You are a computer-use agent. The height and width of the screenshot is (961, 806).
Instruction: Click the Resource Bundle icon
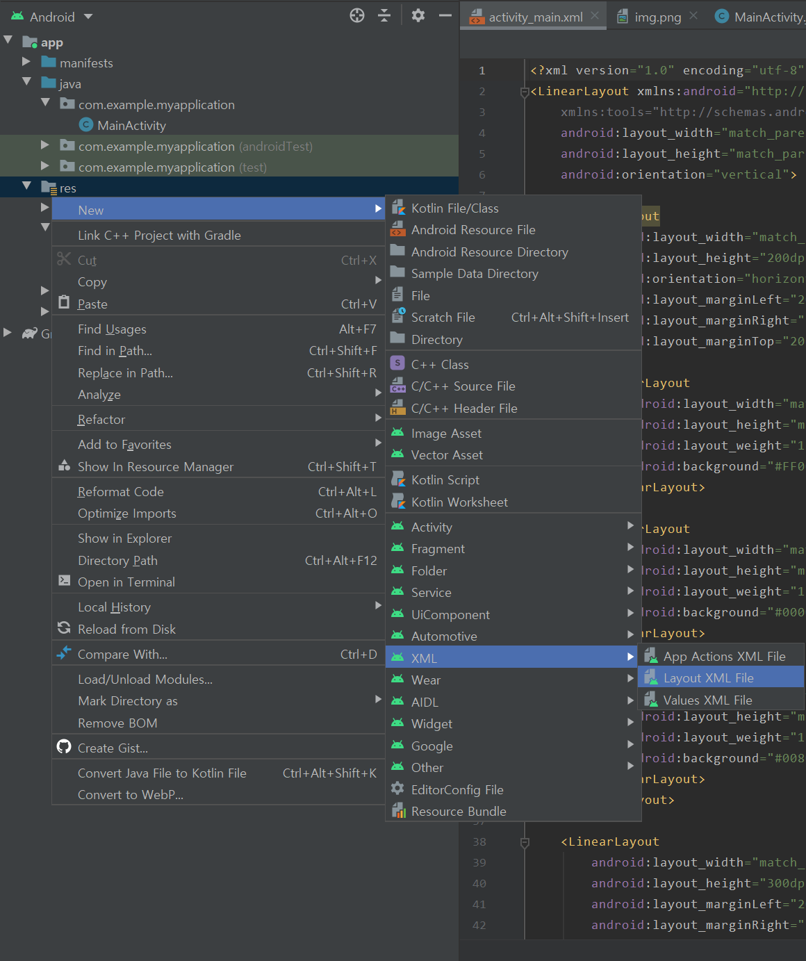pyautogui.click(x=398, y=811)
